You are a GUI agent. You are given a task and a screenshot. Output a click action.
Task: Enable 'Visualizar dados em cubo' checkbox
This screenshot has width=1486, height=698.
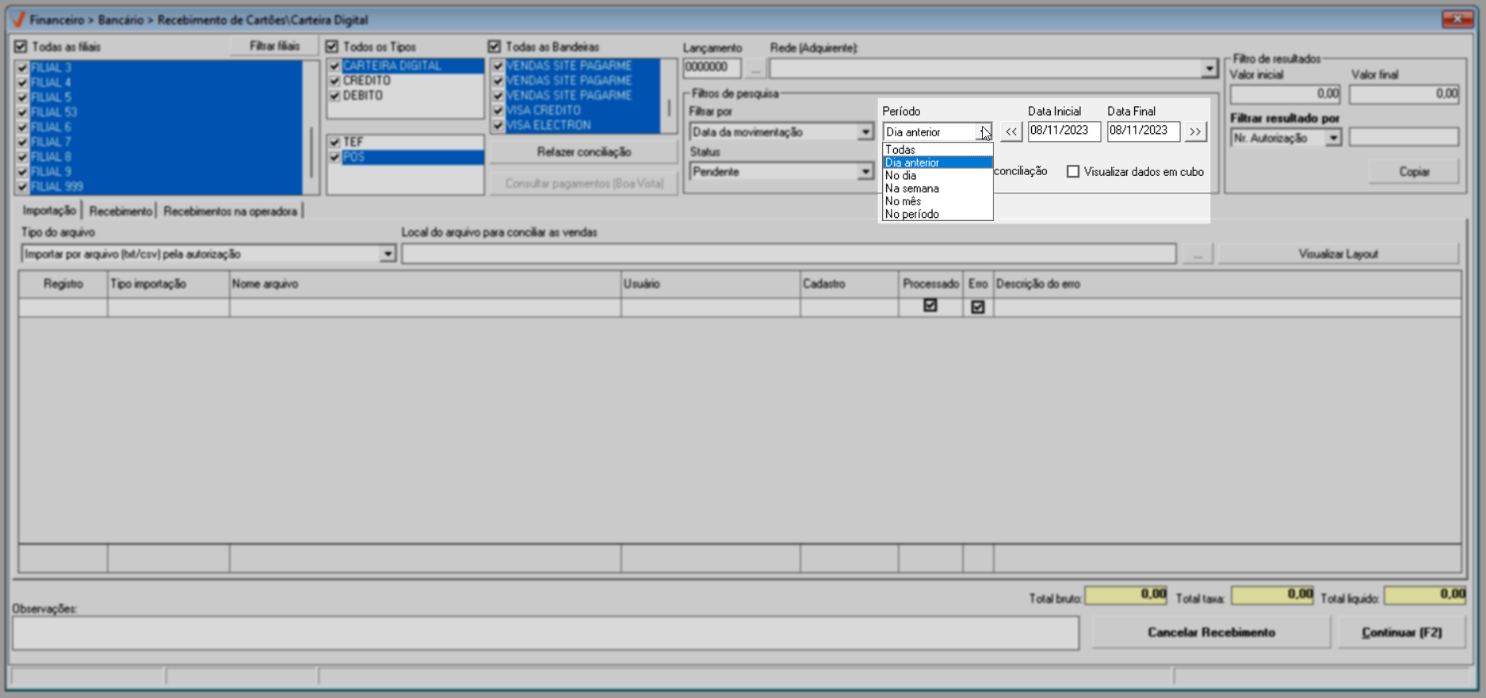click(1073, 172)
